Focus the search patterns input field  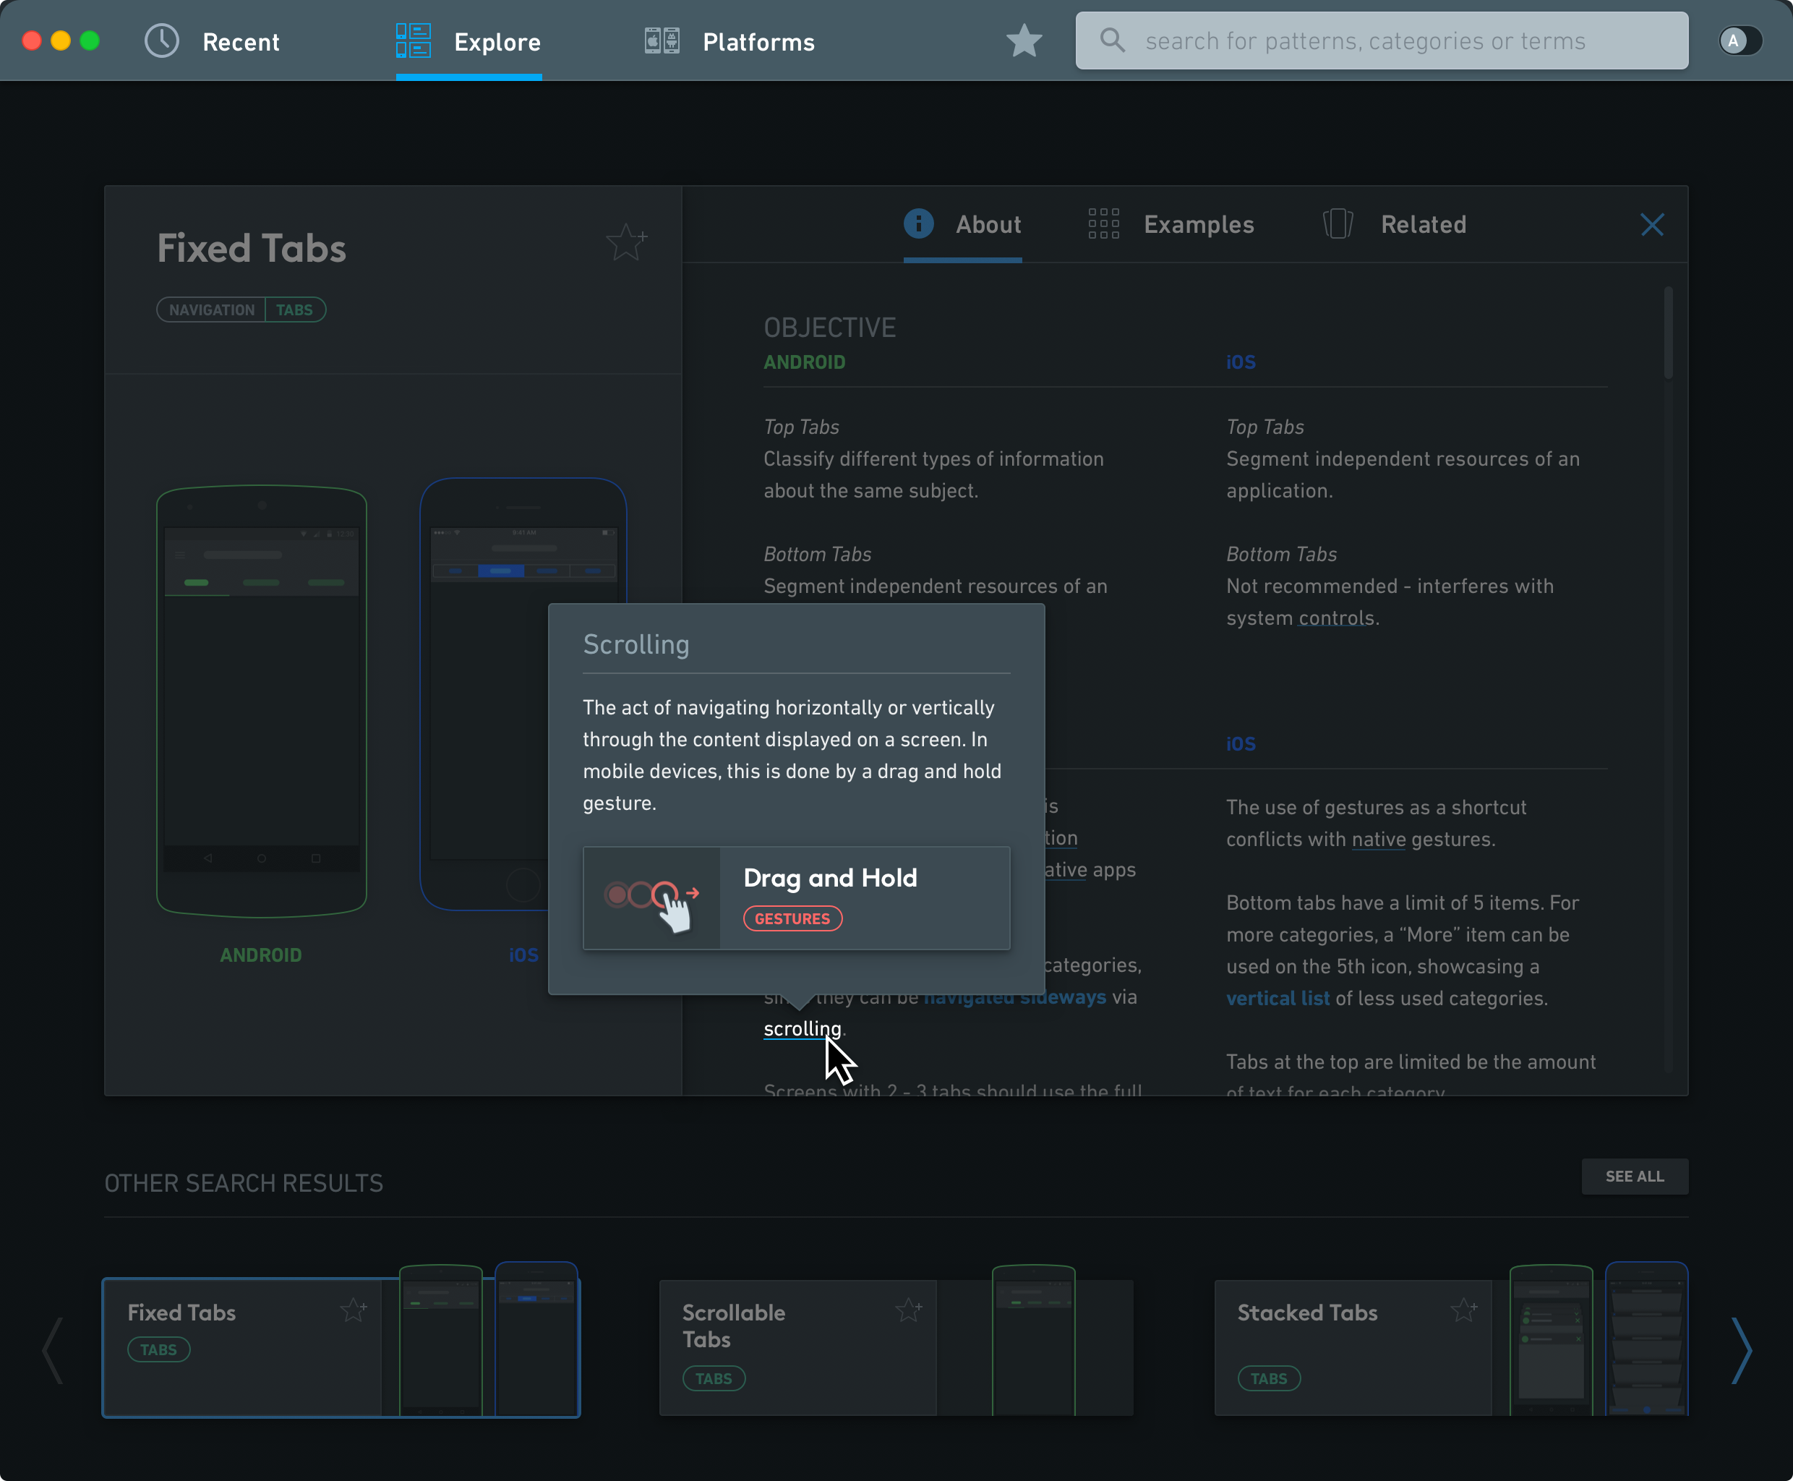(1382, 40)
